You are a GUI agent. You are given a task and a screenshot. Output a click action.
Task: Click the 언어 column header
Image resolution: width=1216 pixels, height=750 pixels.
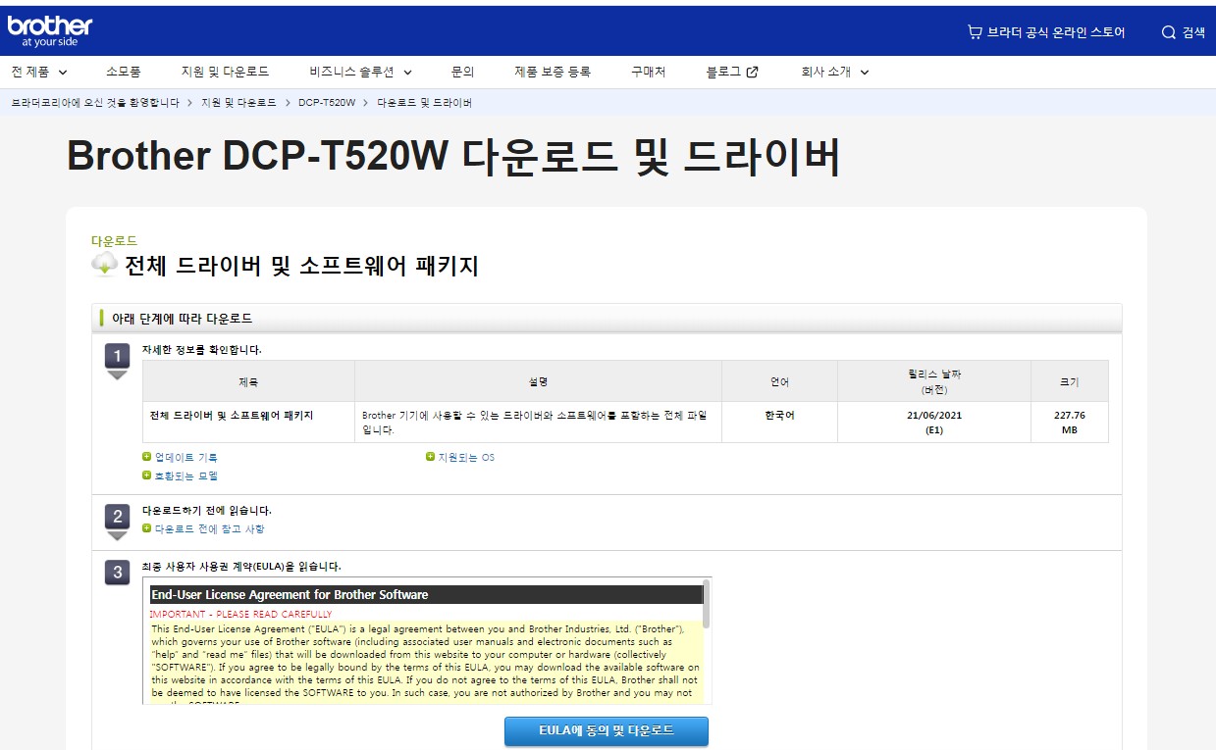(779, 381)
